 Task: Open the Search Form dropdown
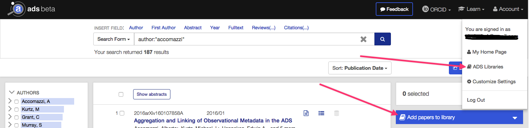[114, 39]
